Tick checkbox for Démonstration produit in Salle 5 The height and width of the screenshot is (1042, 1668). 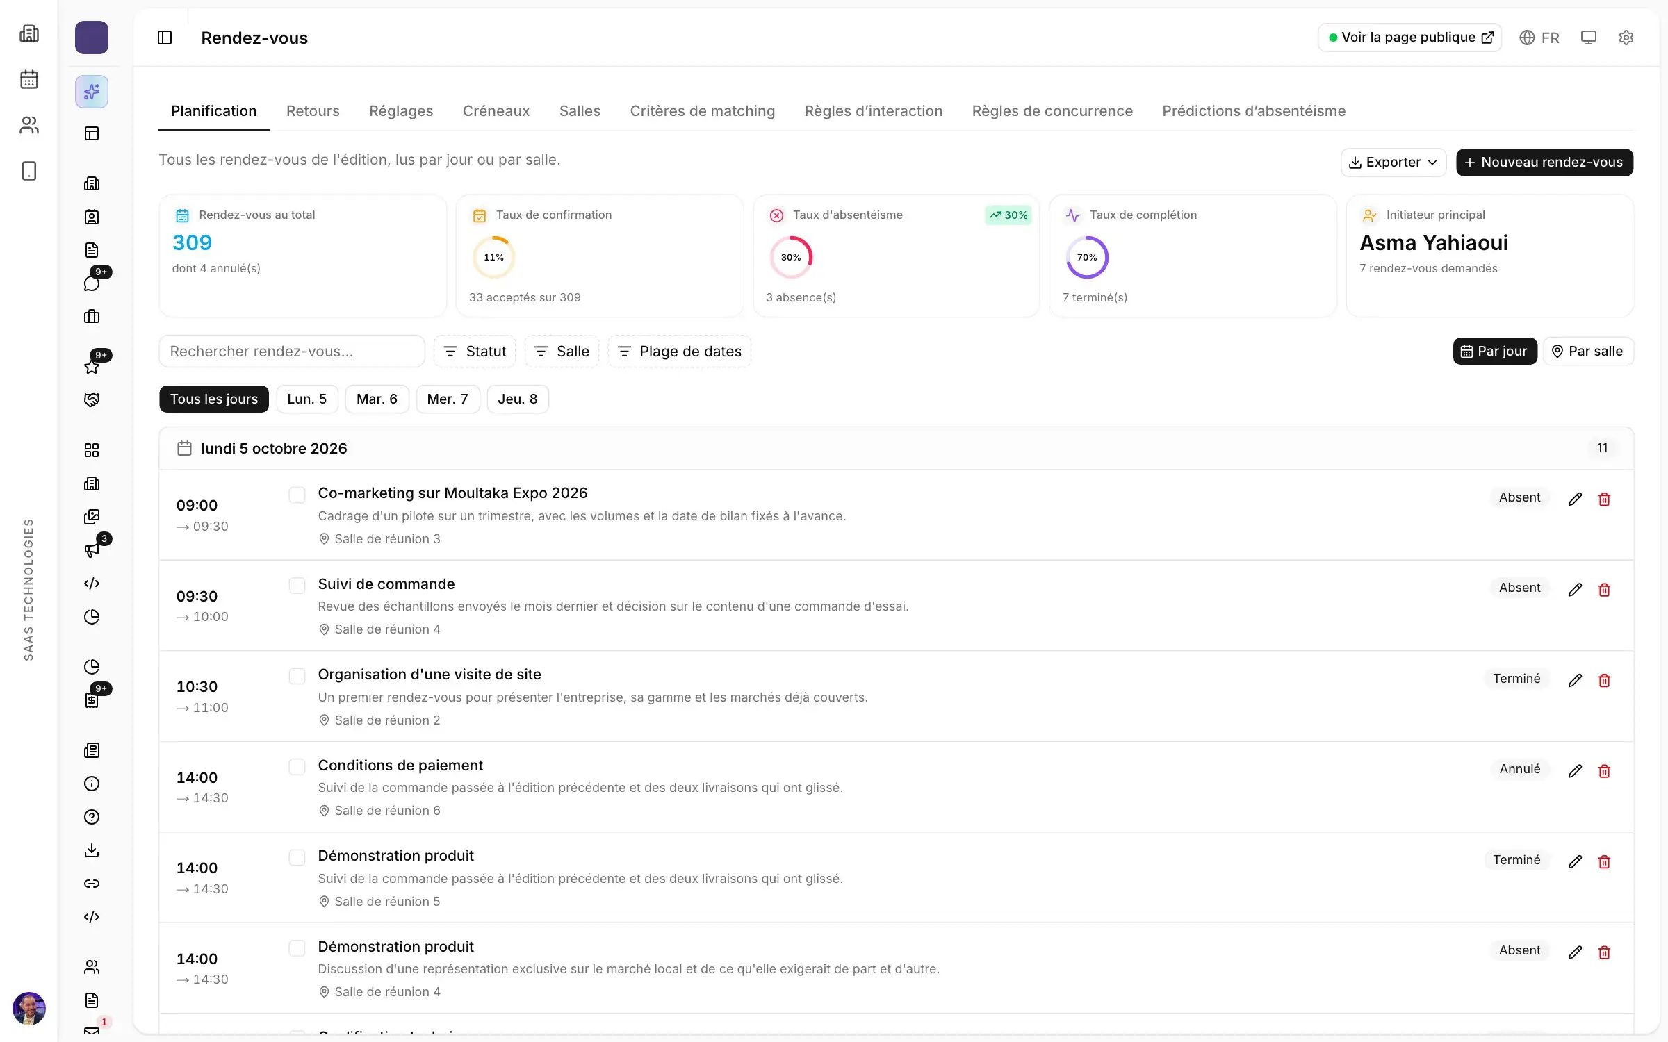pyautogui.click(x=297, y=858)
